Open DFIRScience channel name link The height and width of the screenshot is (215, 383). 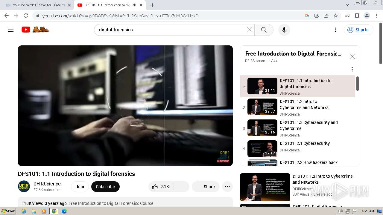coord(47,184)
